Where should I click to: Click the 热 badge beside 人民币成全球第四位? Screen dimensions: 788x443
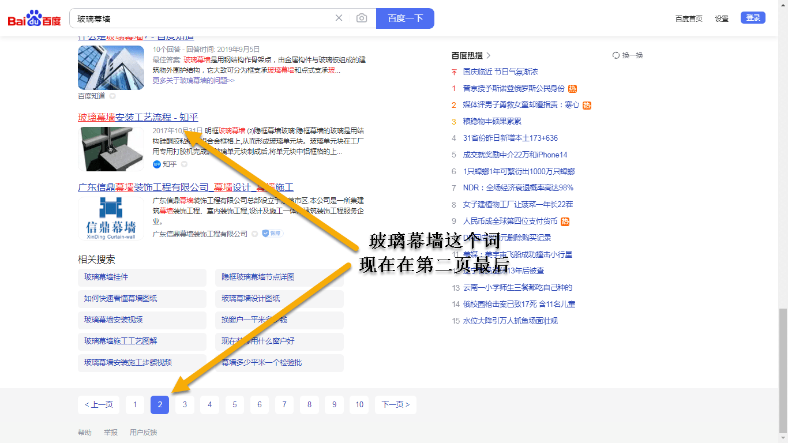tap(565, 221)
